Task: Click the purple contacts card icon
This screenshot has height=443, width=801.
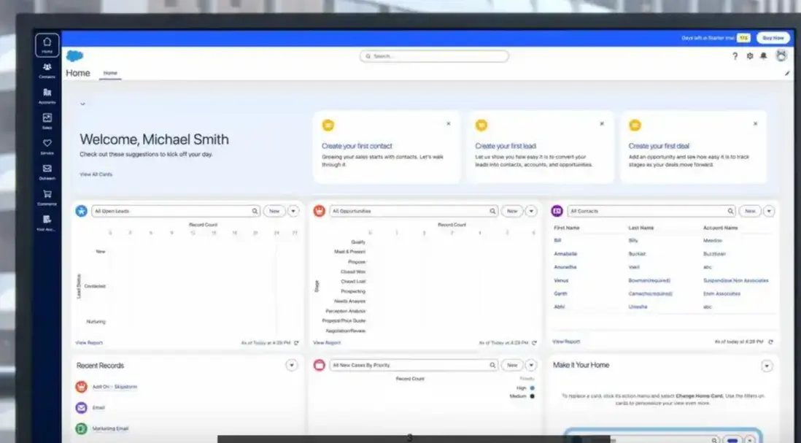Action: 557,210
